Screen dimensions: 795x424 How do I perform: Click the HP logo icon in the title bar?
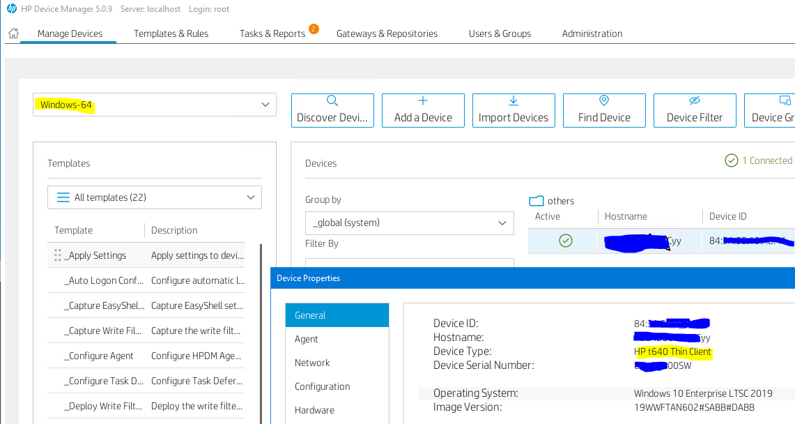coord(12,8)
